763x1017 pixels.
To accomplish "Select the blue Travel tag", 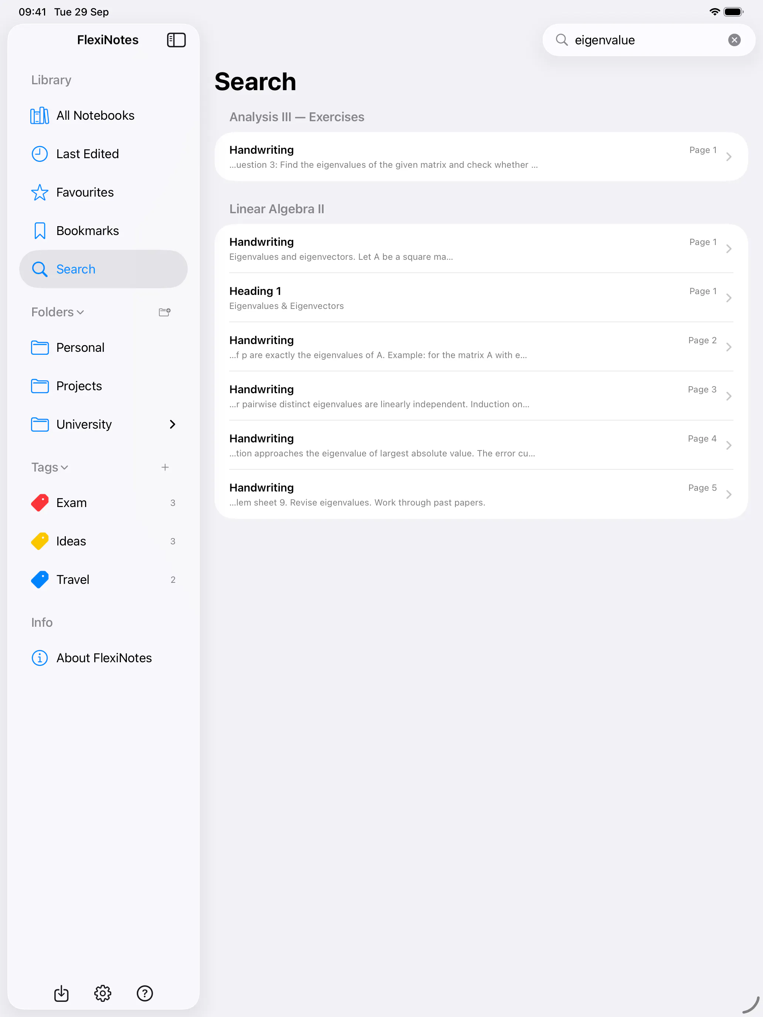I will pos(104,579).
